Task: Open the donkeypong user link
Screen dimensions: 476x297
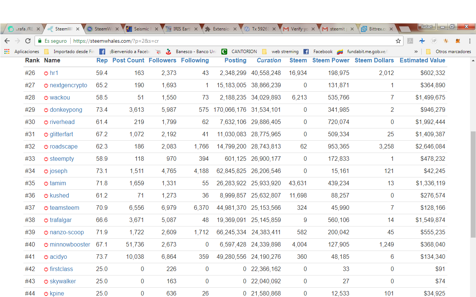Action: [x=66, y=110]
